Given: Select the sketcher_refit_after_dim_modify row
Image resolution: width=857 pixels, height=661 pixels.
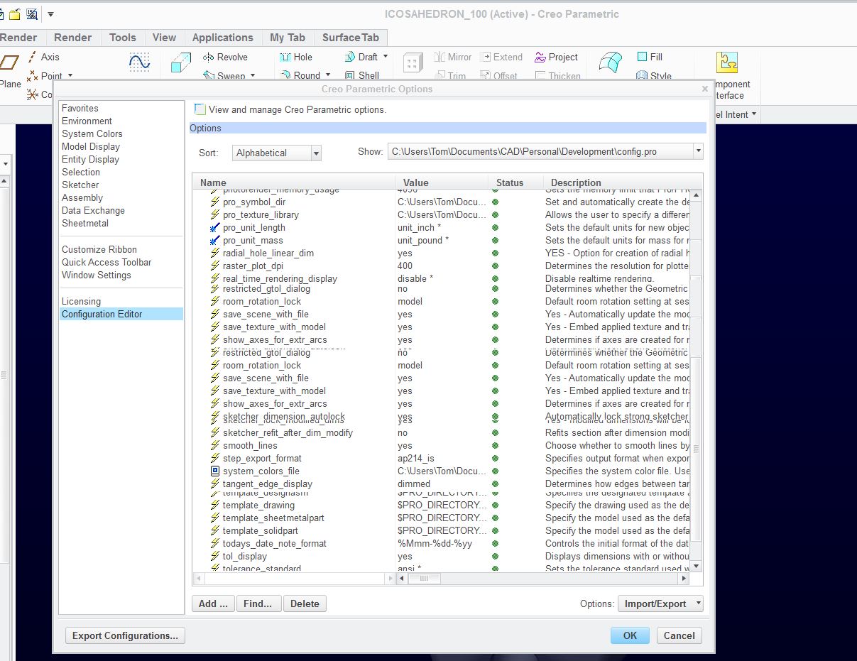Looking at the screenshot, I should pyautogui.click(x=442, y=432).
